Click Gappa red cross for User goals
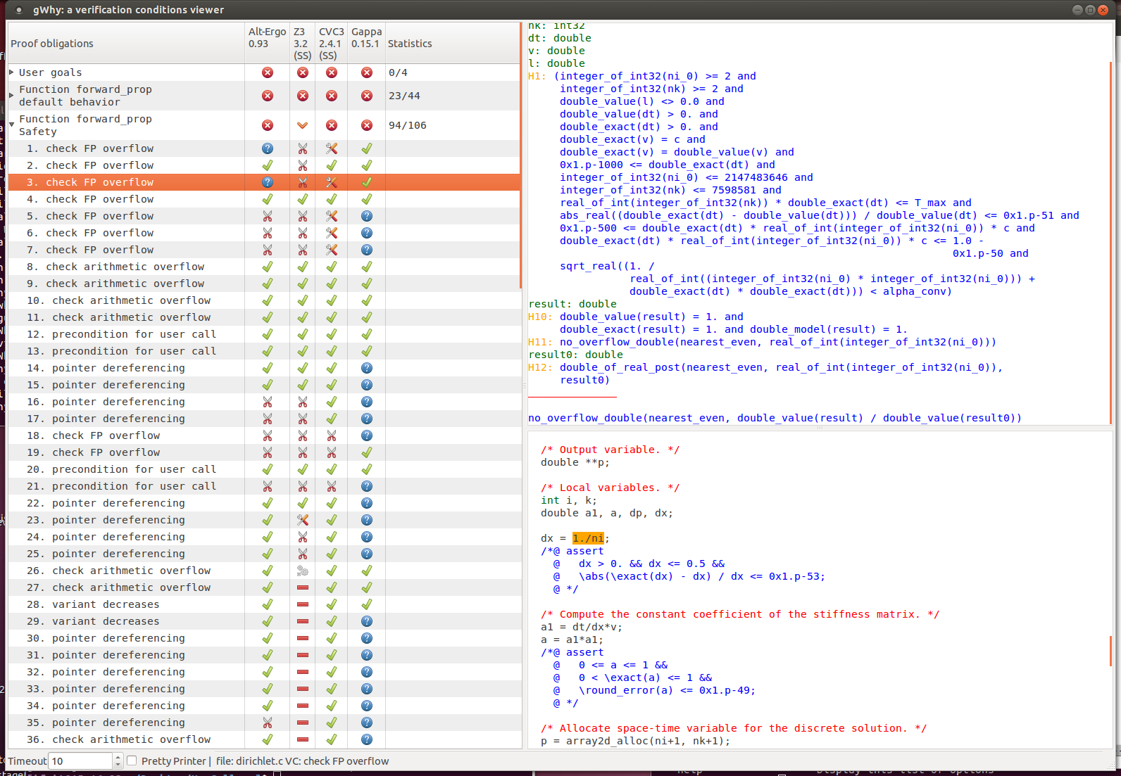1121x776 pixels. [x=366, y=72]
